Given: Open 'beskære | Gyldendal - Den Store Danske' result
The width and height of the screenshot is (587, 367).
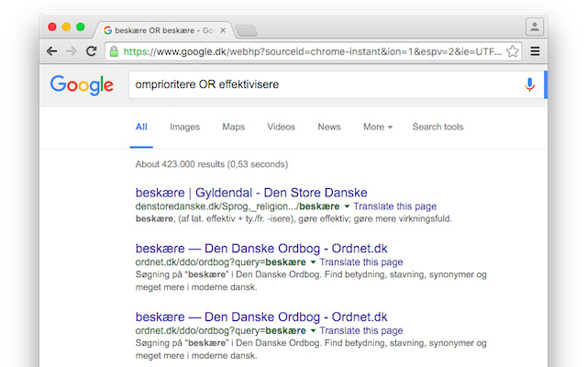Looking at the screenshot, I should [x=251, y=193].
